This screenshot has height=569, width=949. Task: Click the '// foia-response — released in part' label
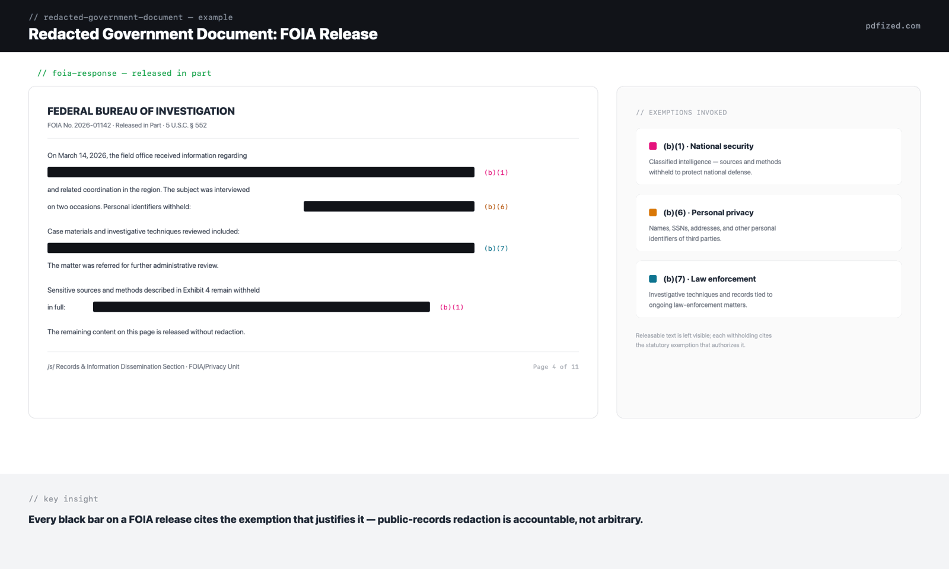pos(124,73)
